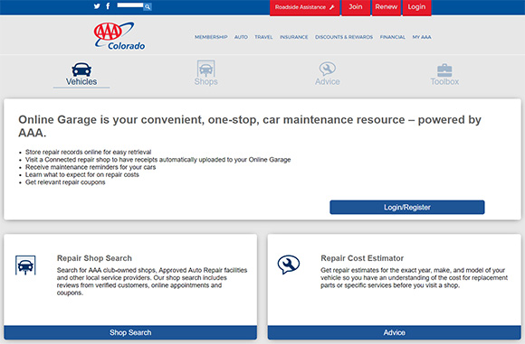This screenshot has height=344, width=525.
Task: Click the Repair Shop Search heading
Action: click(x=94, y=258)
